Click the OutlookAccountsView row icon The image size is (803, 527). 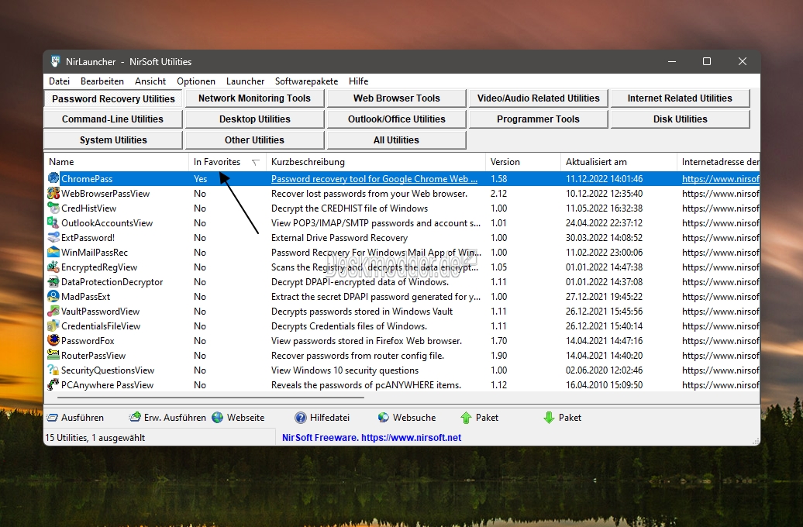(x=53, y=222)
